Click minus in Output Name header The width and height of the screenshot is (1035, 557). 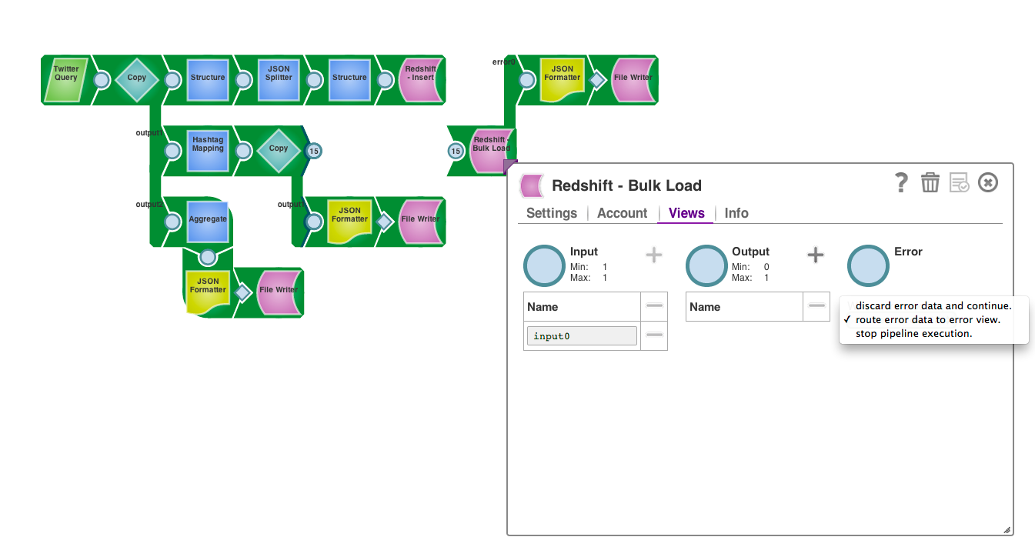coord(816,306)
